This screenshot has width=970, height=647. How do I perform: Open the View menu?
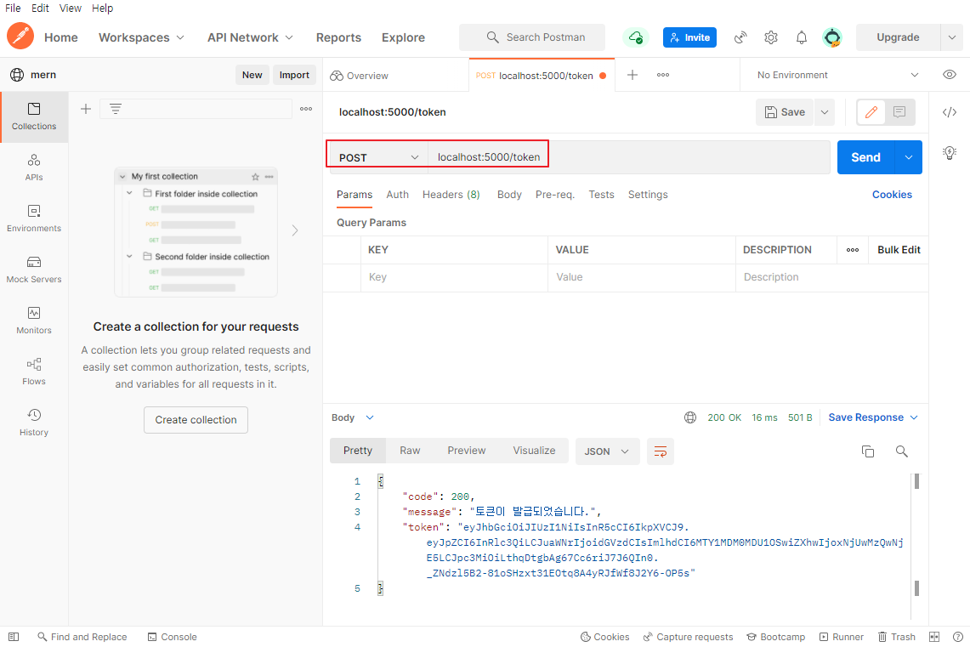coord(70,8)
